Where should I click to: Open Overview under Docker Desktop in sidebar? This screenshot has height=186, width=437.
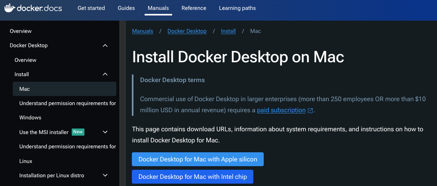click(x=25, y=60)
